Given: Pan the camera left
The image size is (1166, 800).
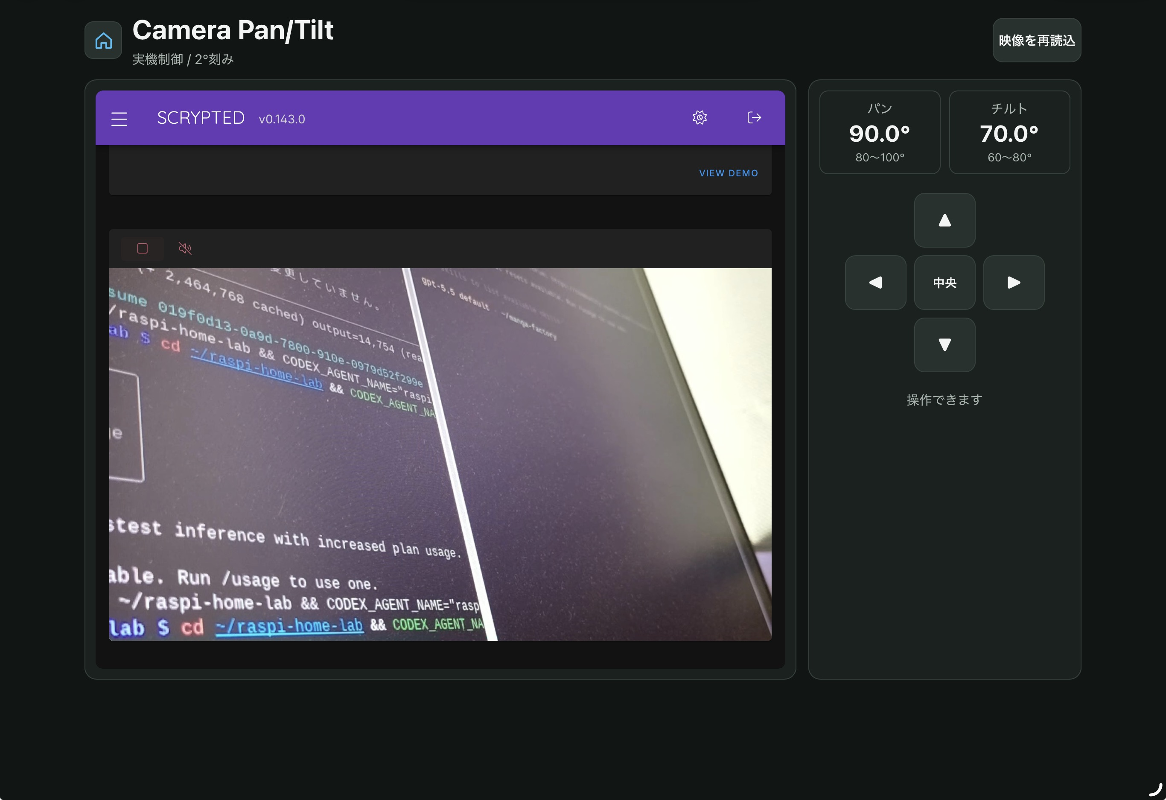Looking at the screenshot, I should [x=875, y=283].
